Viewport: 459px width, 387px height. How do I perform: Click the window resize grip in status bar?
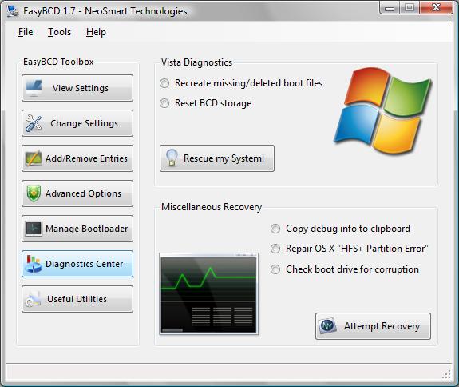(446, 374)
